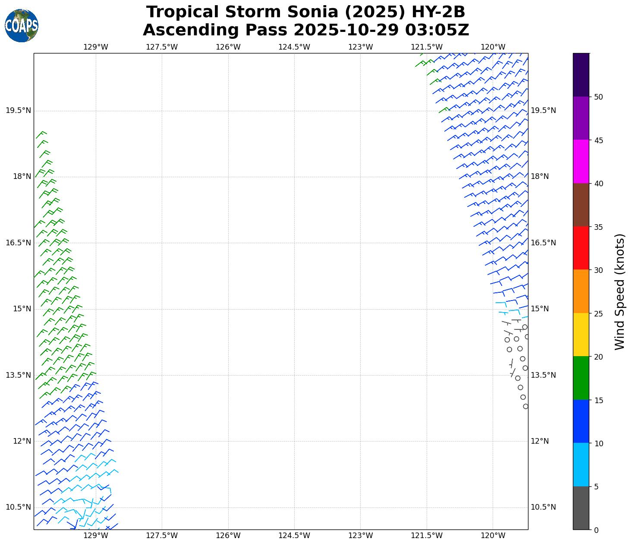Select the cyan 5–10 knot colorbar segment
The width and height of the screenshot is (632, 545).
click(x=581, y=464)
